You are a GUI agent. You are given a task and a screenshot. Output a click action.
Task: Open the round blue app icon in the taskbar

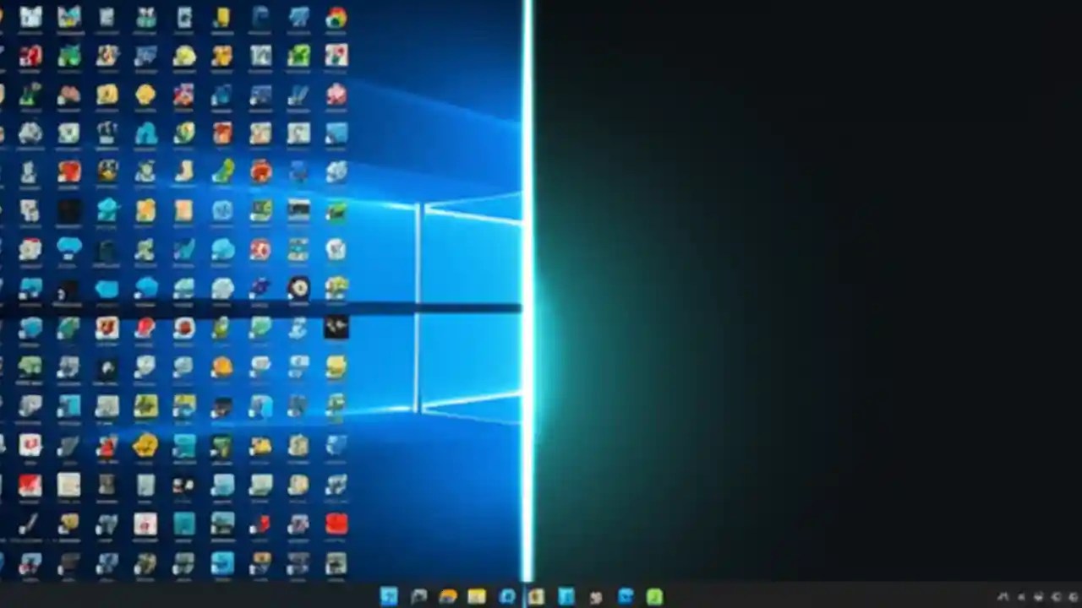pos(507,597)
